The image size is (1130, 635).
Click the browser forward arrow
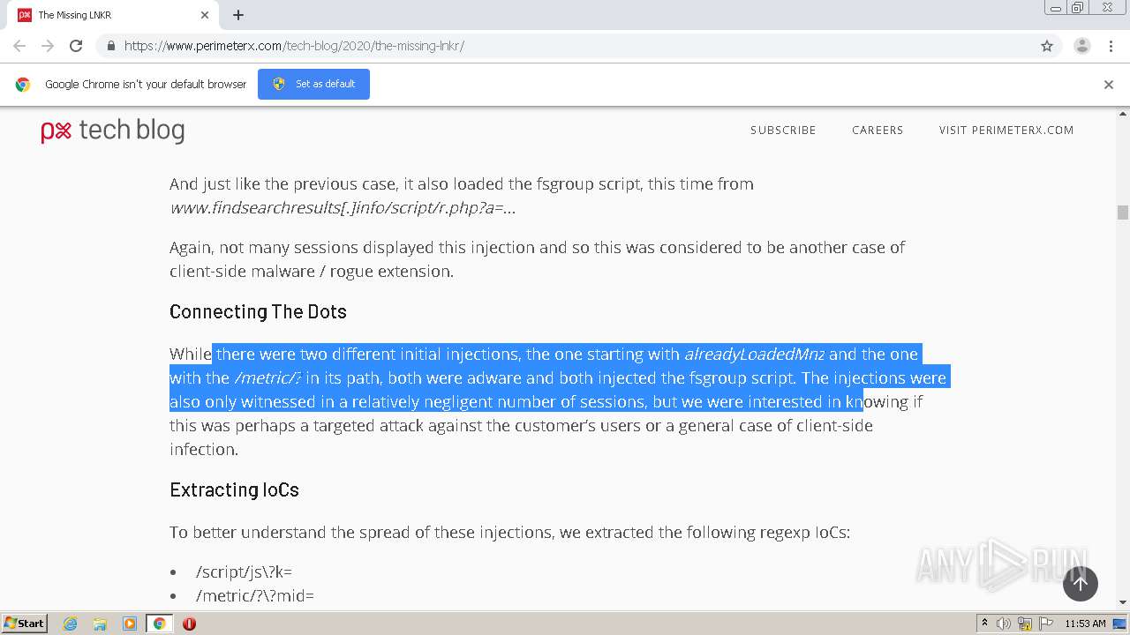pyautogui.click(x=48, y=46)
